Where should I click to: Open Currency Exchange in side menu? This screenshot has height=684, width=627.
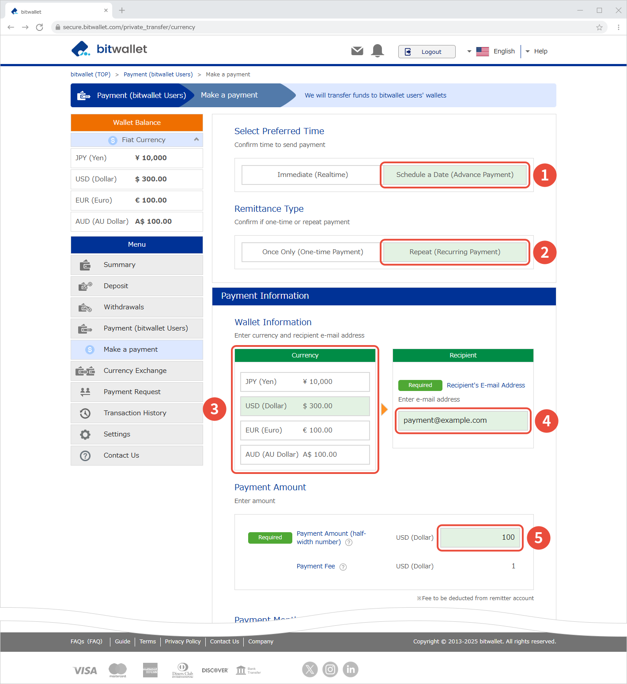coord(137,371)
